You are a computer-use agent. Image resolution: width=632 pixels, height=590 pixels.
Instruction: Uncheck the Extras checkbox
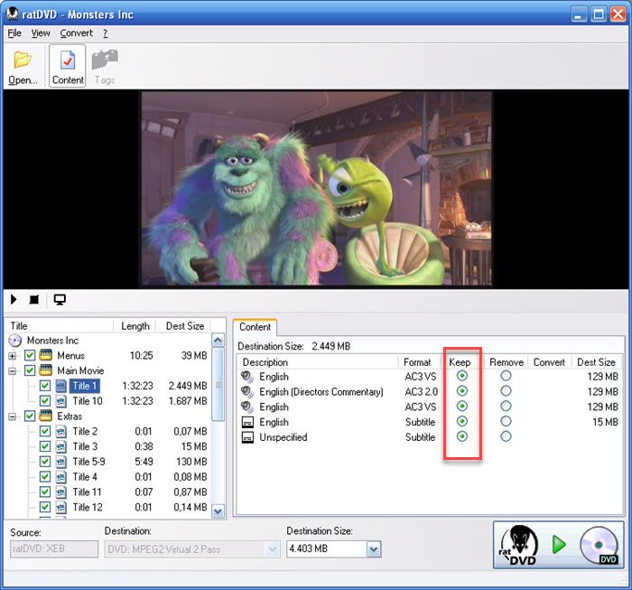pyautogui.click(x=30, y=416)
